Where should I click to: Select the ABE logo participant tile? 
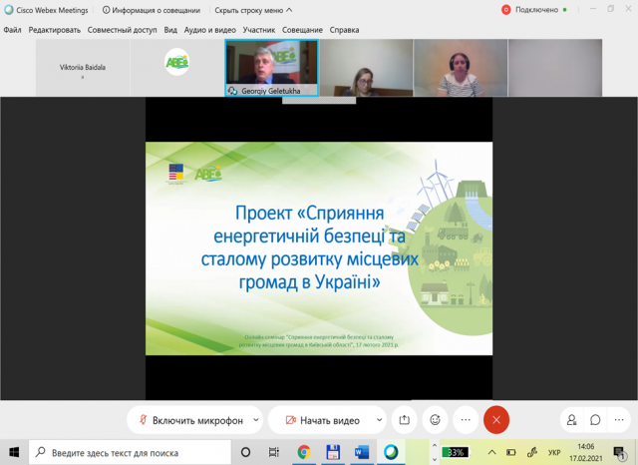pos(177,68)
